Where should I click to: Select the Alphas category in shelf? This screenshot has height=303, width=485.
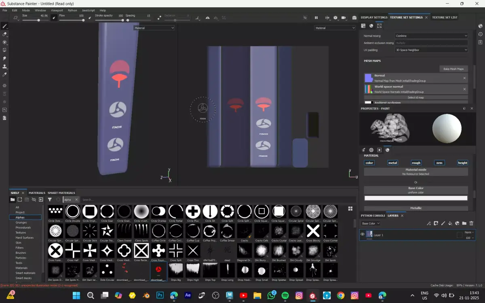pos(25,217)
